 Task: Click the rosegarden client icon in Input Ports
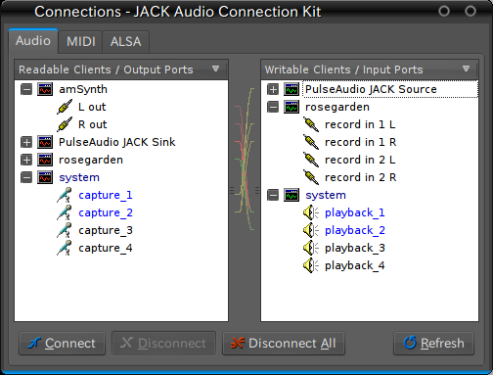[291, 107]
